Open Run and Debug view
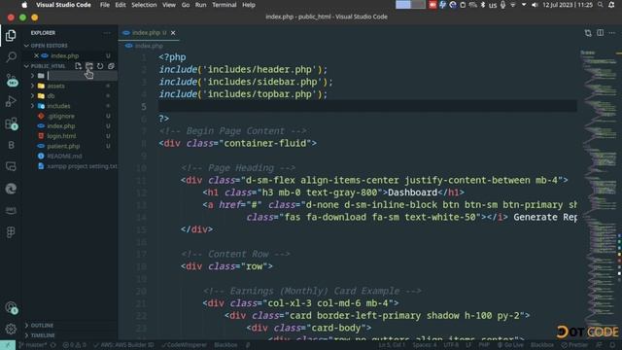 (11, 101)
